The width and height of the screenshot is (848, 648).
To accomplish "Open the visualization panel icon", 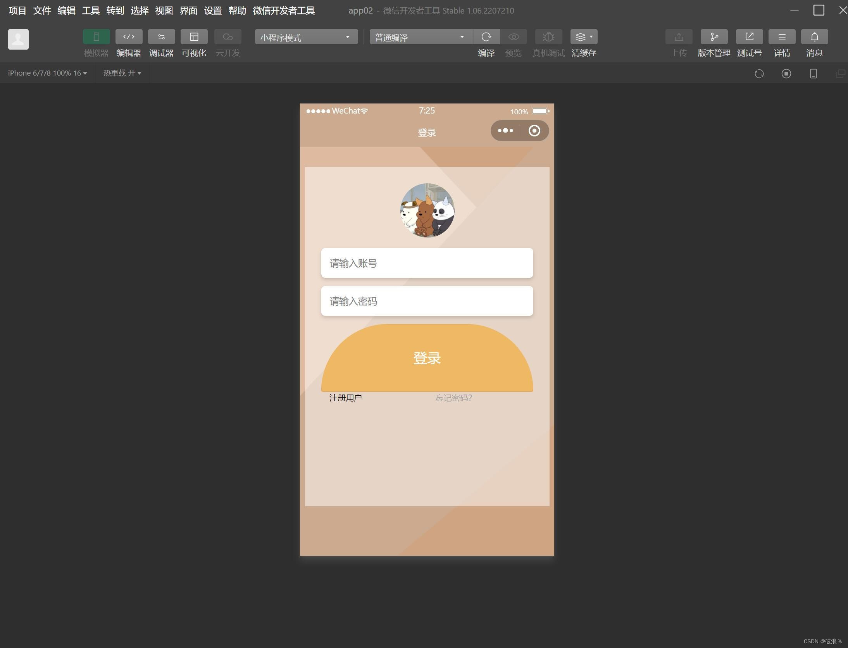I will click(x=194, y=37).
